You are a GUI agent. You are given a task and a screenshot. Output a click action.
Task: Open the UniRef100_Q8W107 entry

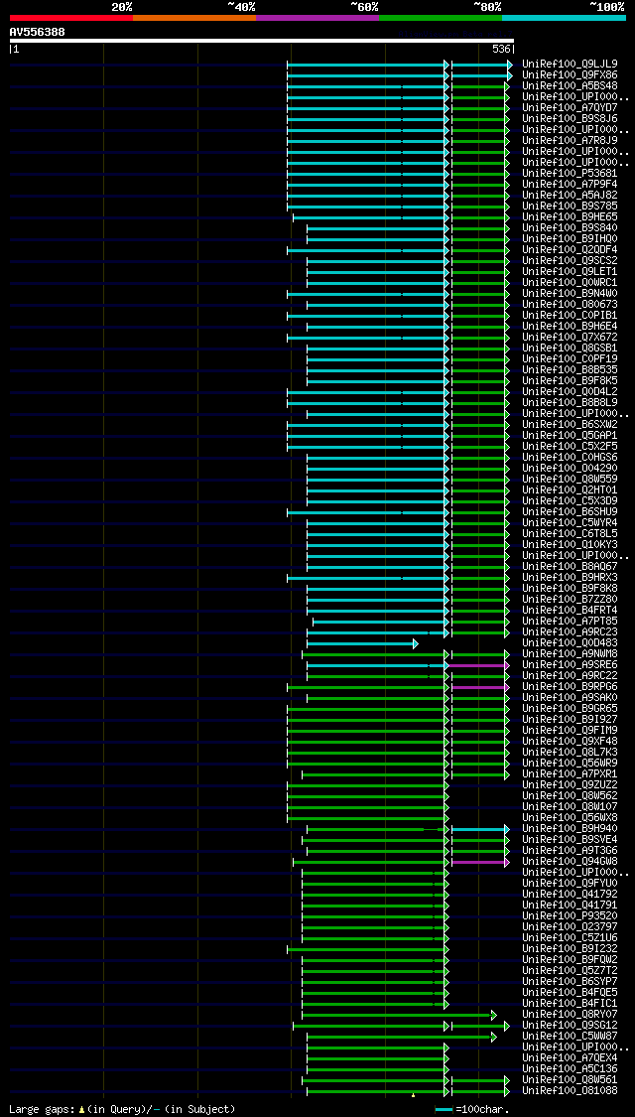pyautogui.click(x=570, y=807)
